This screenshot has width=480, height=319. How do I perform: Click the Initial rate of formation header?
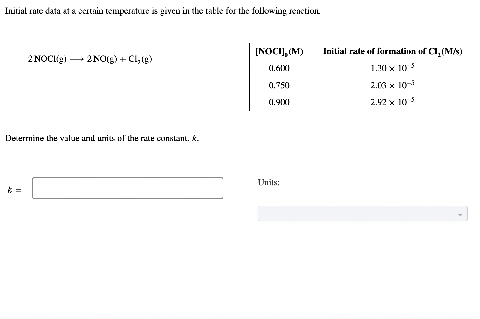392,51
